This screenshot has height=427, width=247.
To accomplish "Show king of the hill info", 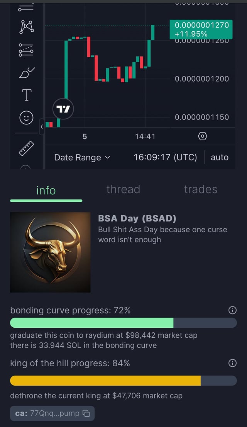I will (232, 363).
